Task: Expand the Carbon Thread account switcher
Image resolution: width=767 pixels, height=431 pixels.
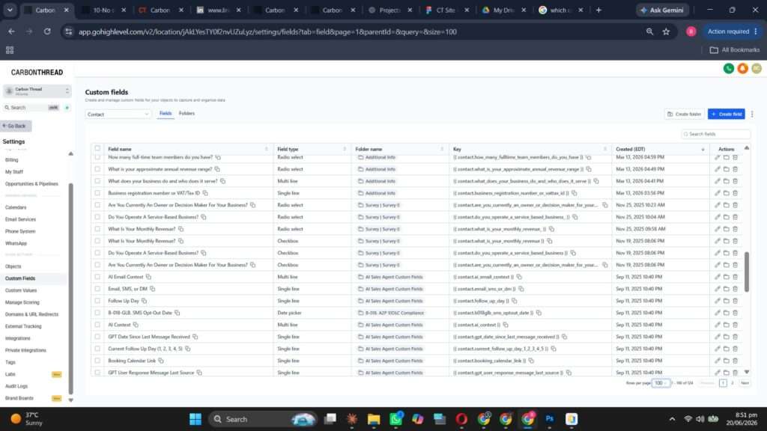Action: [37, 91]
